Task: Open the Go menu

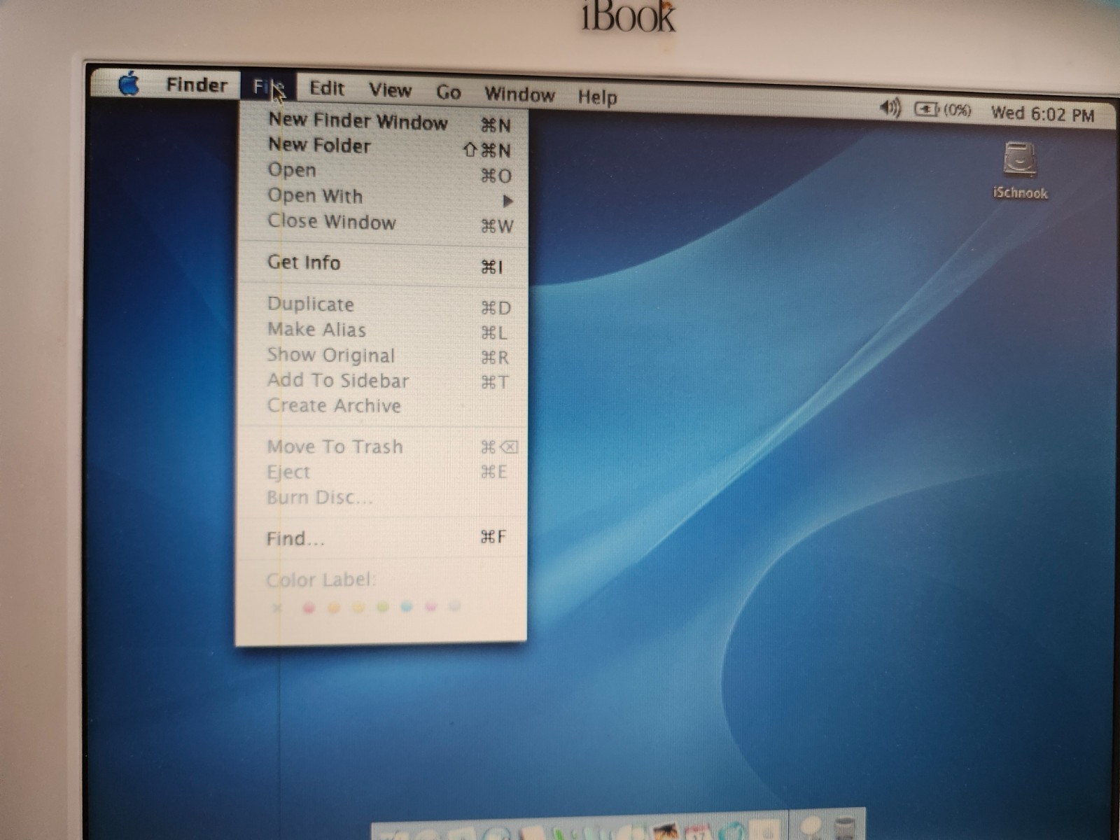Action: pos(448,92)
